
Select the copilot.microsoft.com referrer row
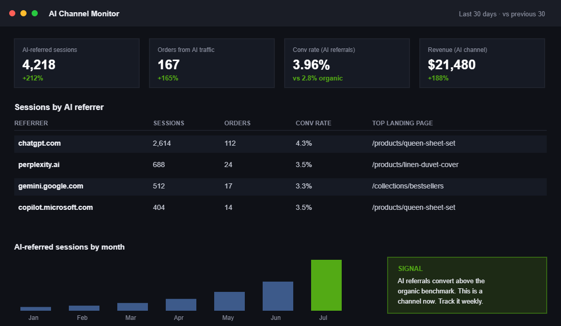pyautogui.click(x=280, y=208)
